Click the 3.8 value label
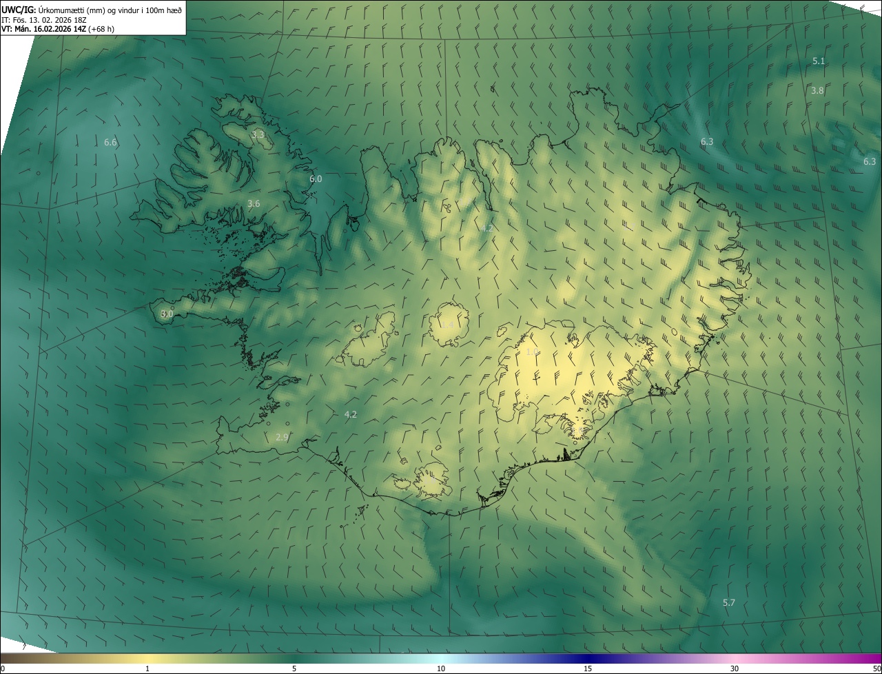Image resolution: width=882 pixels, height=674 pixels. pos(817,91)
